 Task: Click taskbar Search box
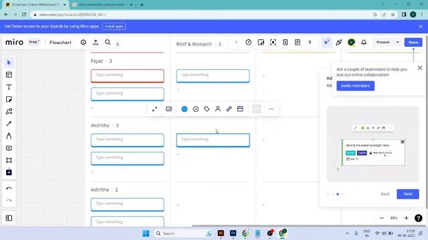point(184,233)
